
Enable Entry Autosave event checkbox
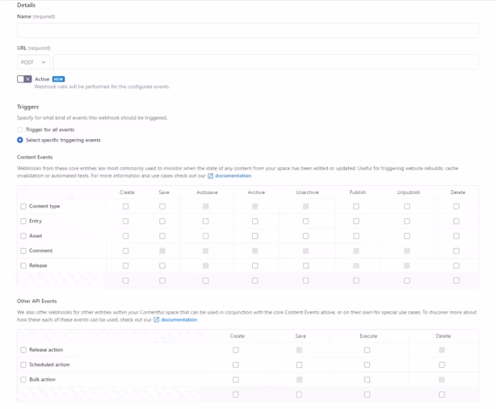pyautogui.click(x=206, y=221)
